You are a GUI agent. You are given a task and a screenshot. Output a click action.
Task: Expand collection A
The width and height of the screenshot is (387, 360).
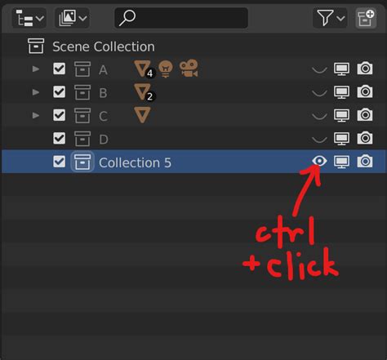(x=36, y=69)
